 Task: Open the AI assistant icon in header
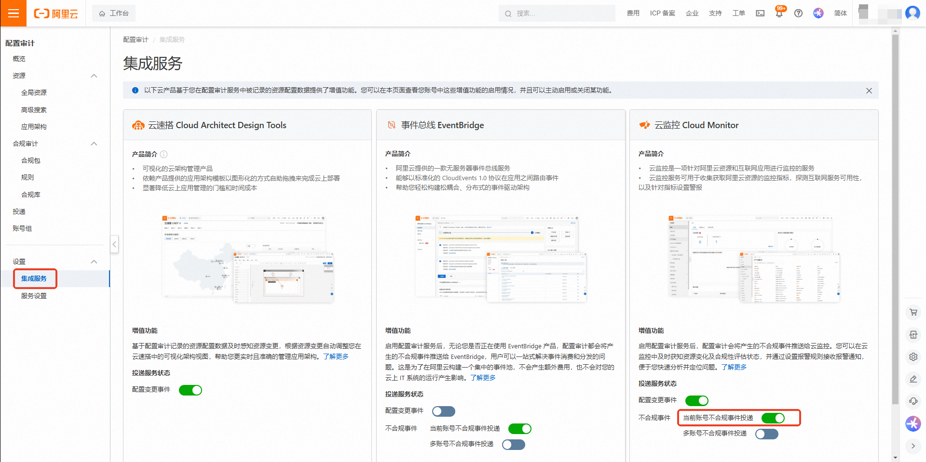818,13
